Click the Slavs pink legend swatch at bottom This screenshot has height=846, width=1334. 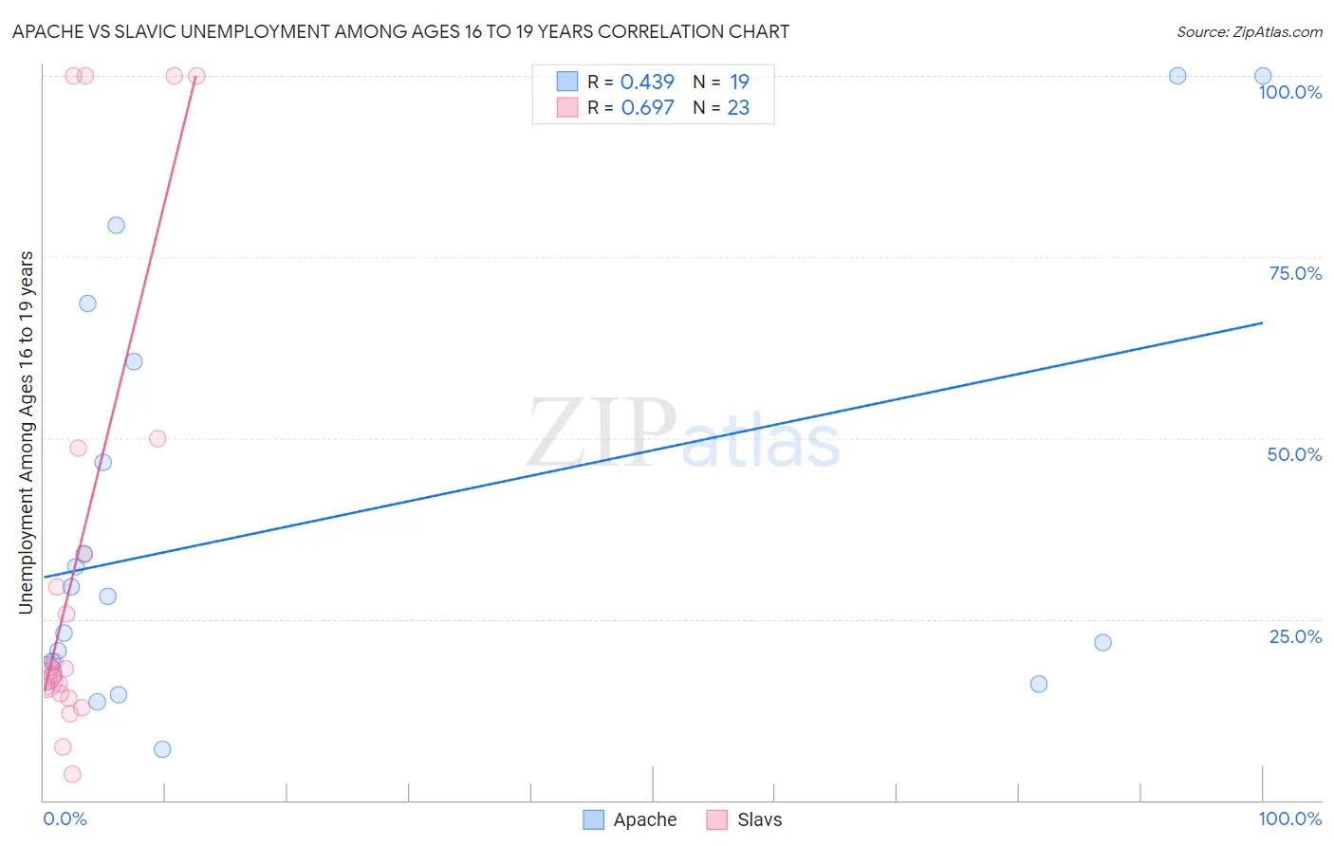pyautogui.click(x=717, y=819)
